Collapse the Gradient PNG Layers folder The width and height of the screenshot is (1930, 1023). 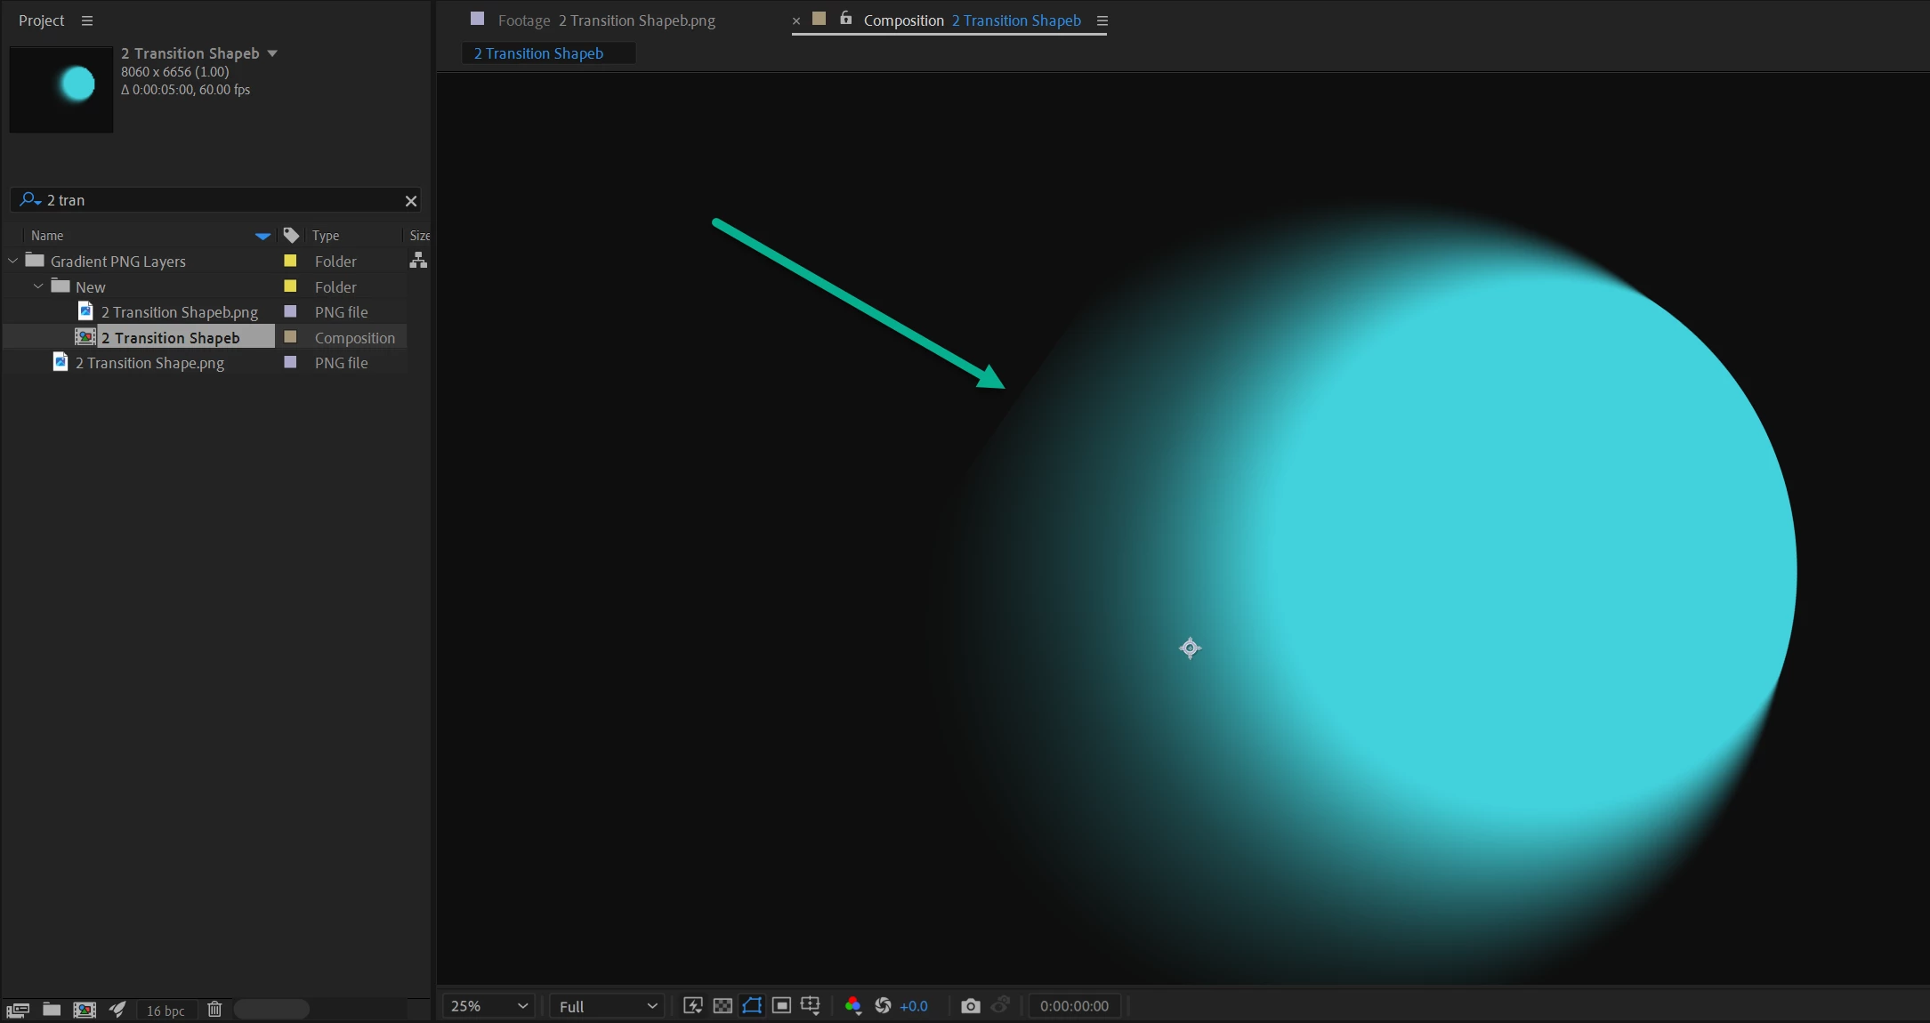coord(13,261)
